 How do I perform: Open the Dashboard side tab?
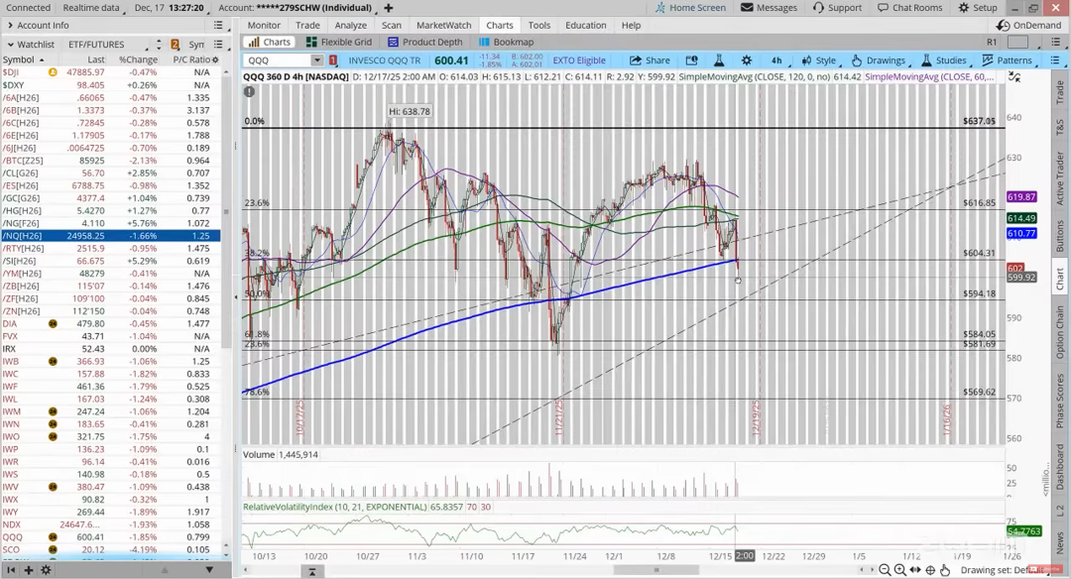click(x=1059, y=466)
